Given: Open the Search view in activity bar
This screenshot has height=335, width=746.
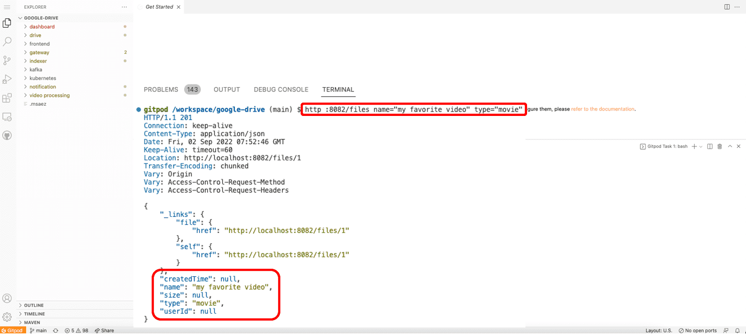Looking at the screenshot, I should tap(7, 42).
